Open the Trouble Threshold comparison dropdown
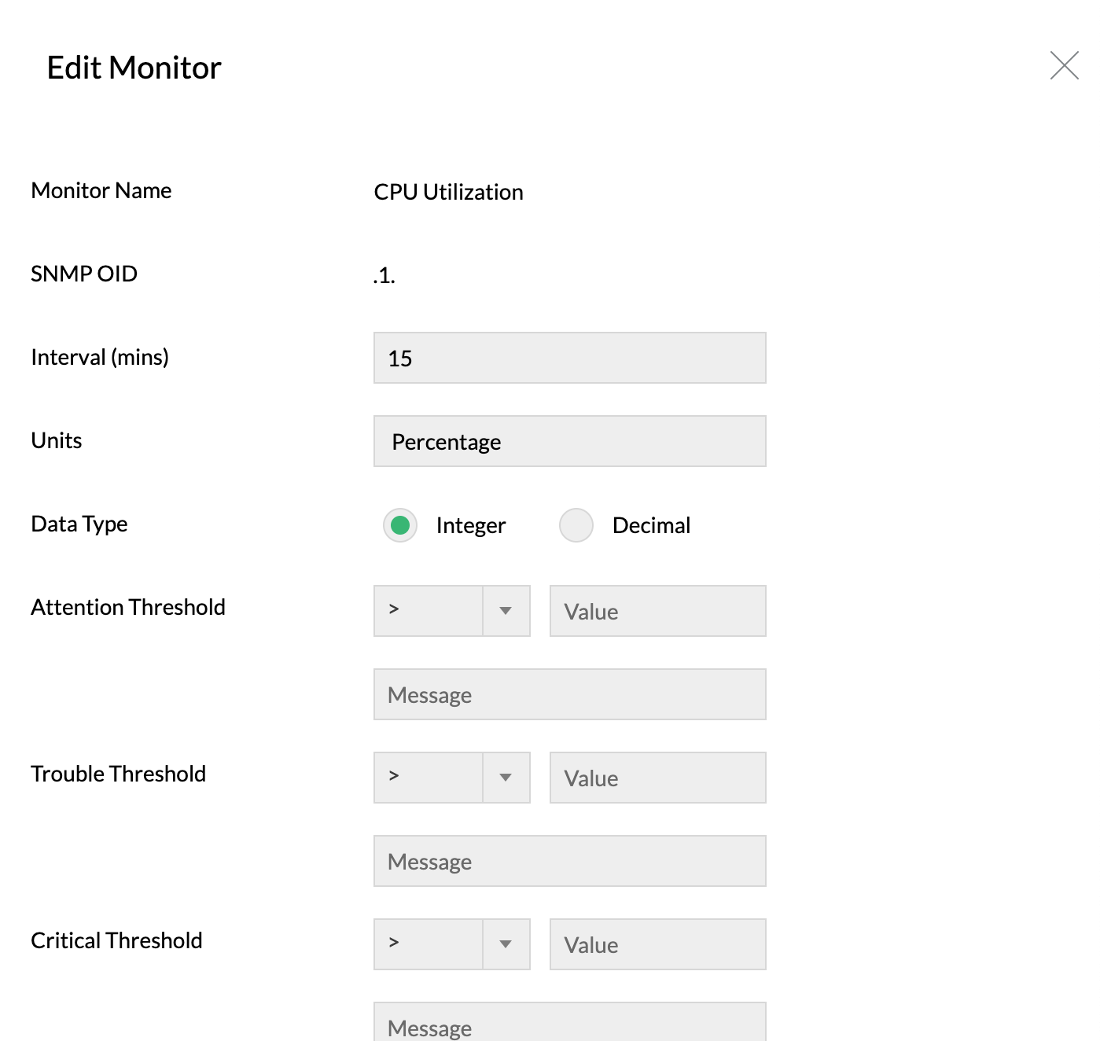 [x=506, y=778]
